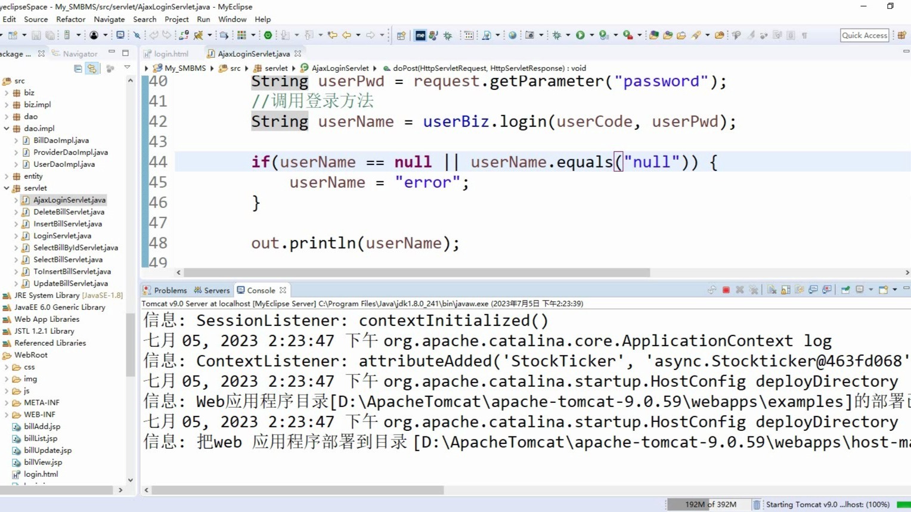Pin the console with the pin icon

coord(845,290)
